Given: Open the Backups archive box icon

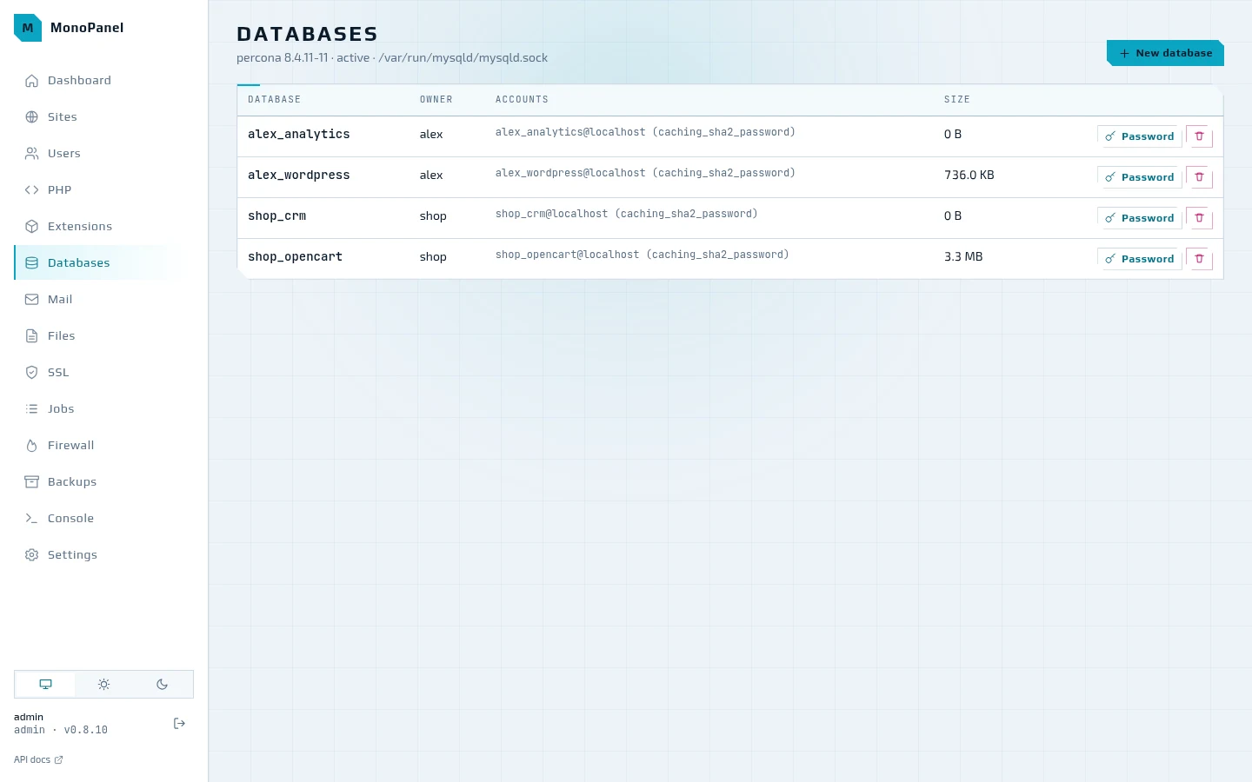Looking at the screenshot, I should 32,482.
